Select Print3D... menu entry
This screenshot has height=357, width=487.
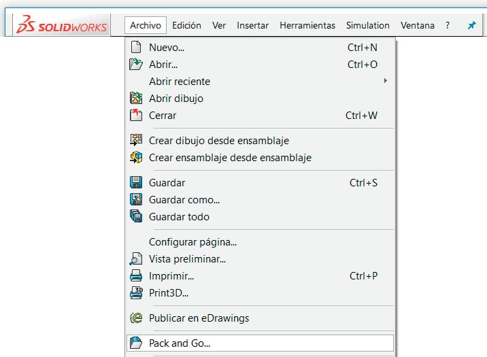(x=261, y=292)
